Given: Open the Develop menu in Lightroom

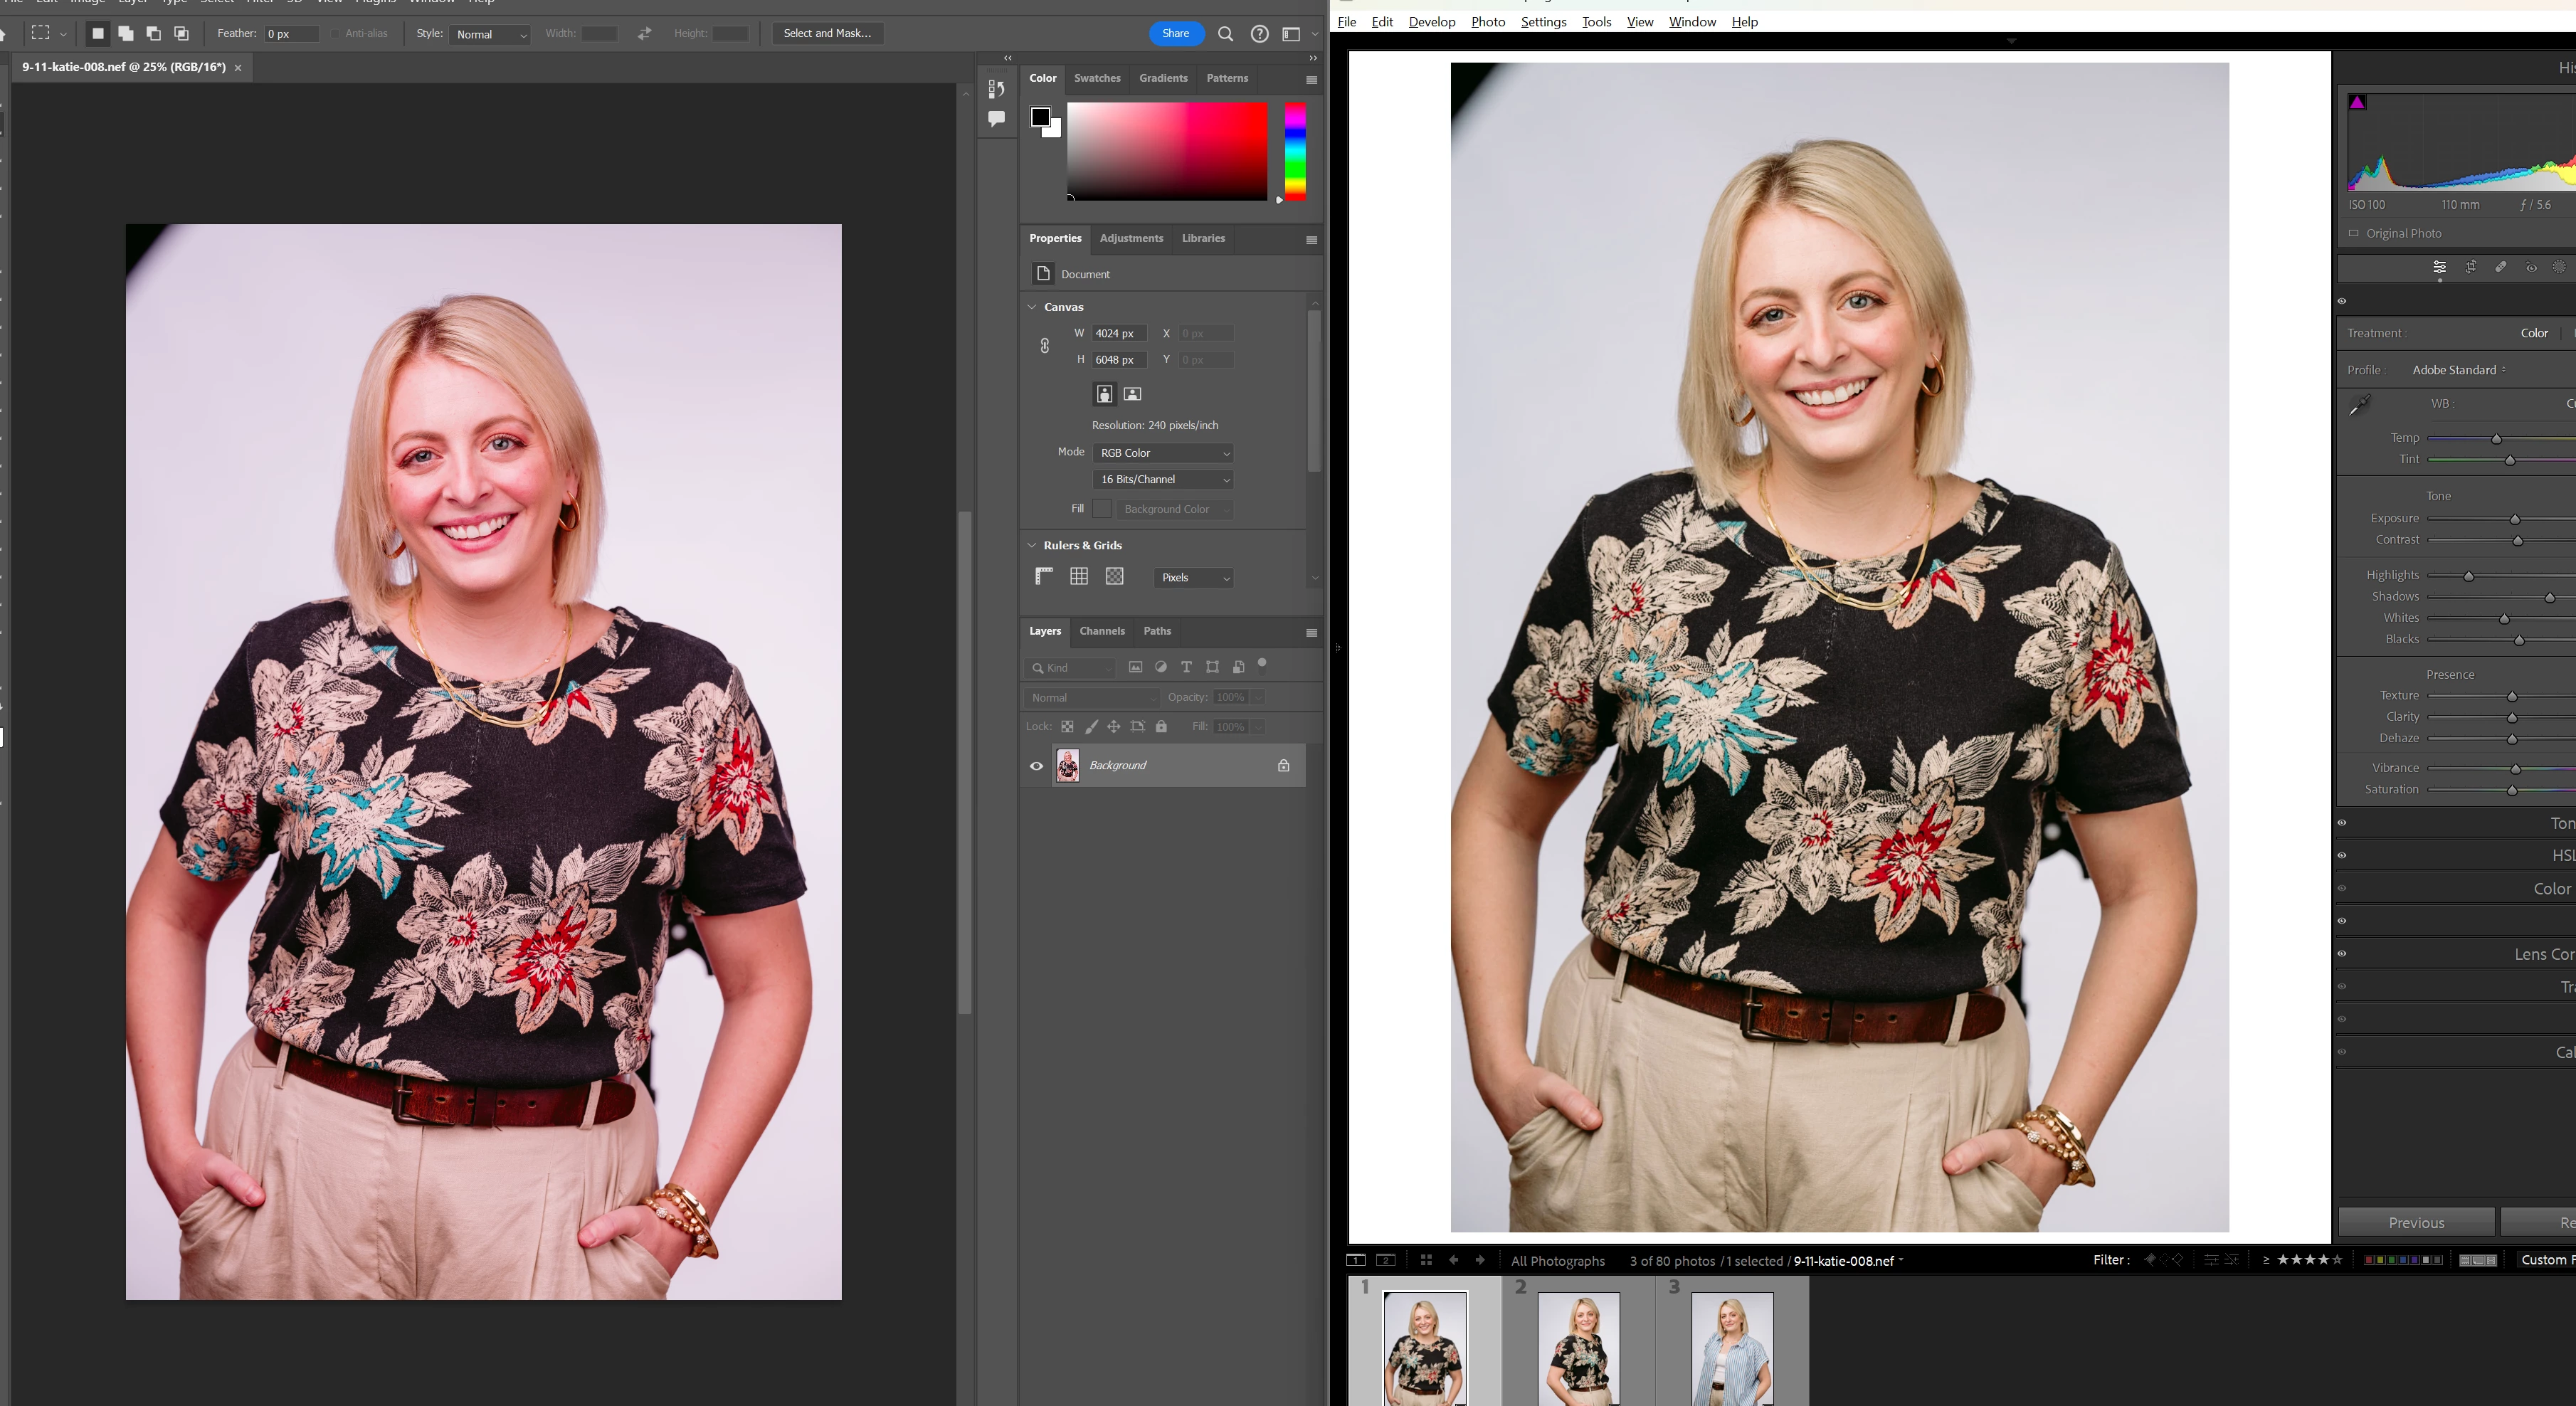Looking at the screenshot, I should [1431, 22].
